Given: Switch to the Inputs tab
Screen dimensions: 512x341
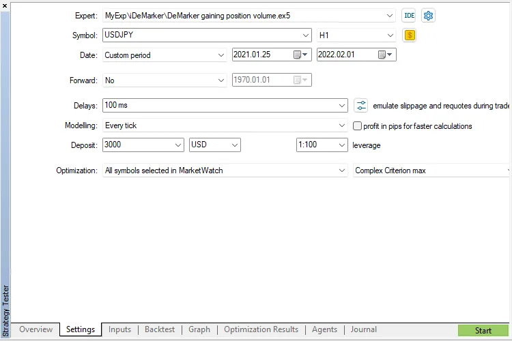Looking at the screenshot, I should 119,329.
